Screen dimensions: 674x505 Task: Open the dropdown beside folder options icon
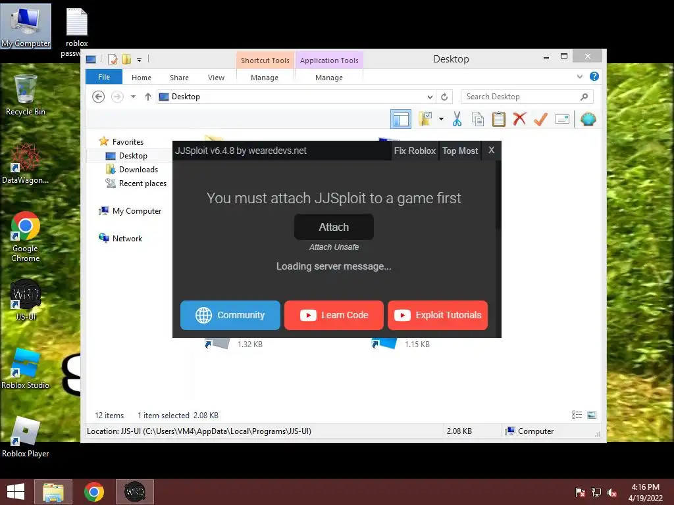click(442, 119)
